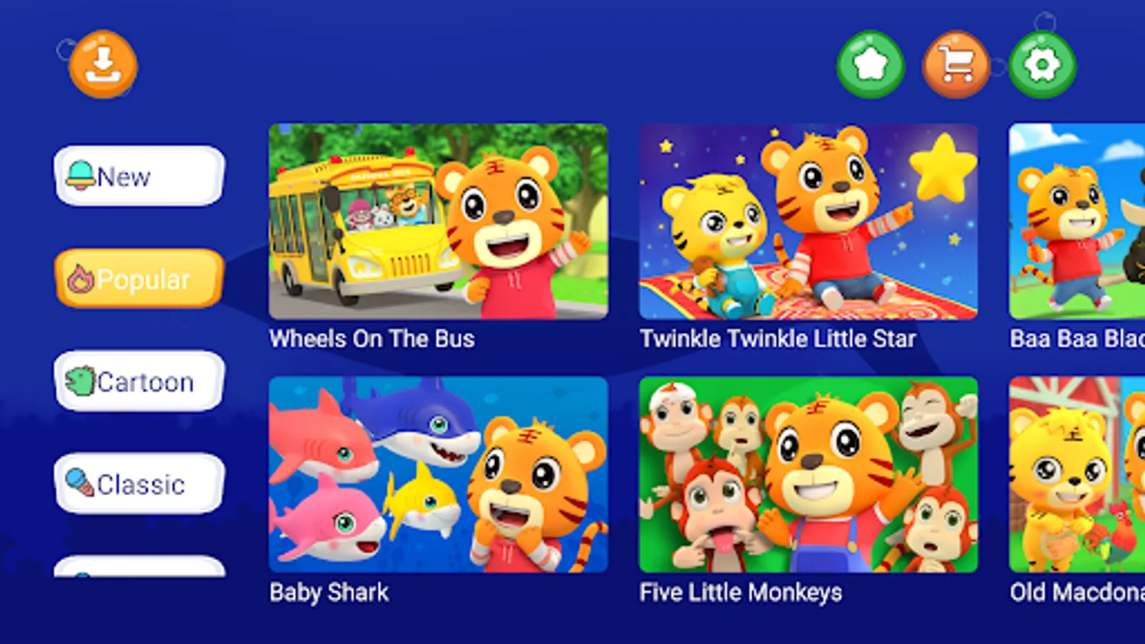
Task: Open the orange shopping cart icon
Action: 956,64
